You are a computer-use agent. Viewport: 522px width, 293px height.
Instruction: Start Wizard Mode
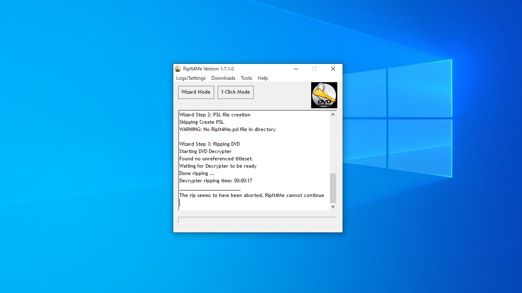coord(196,92)
